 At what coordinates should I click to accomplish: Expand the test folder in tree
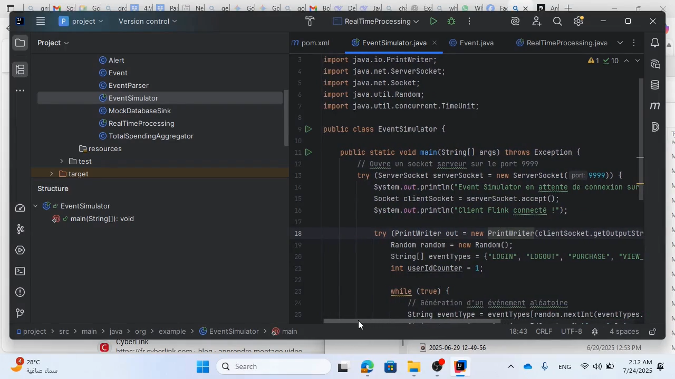click(x=62, y=161)
